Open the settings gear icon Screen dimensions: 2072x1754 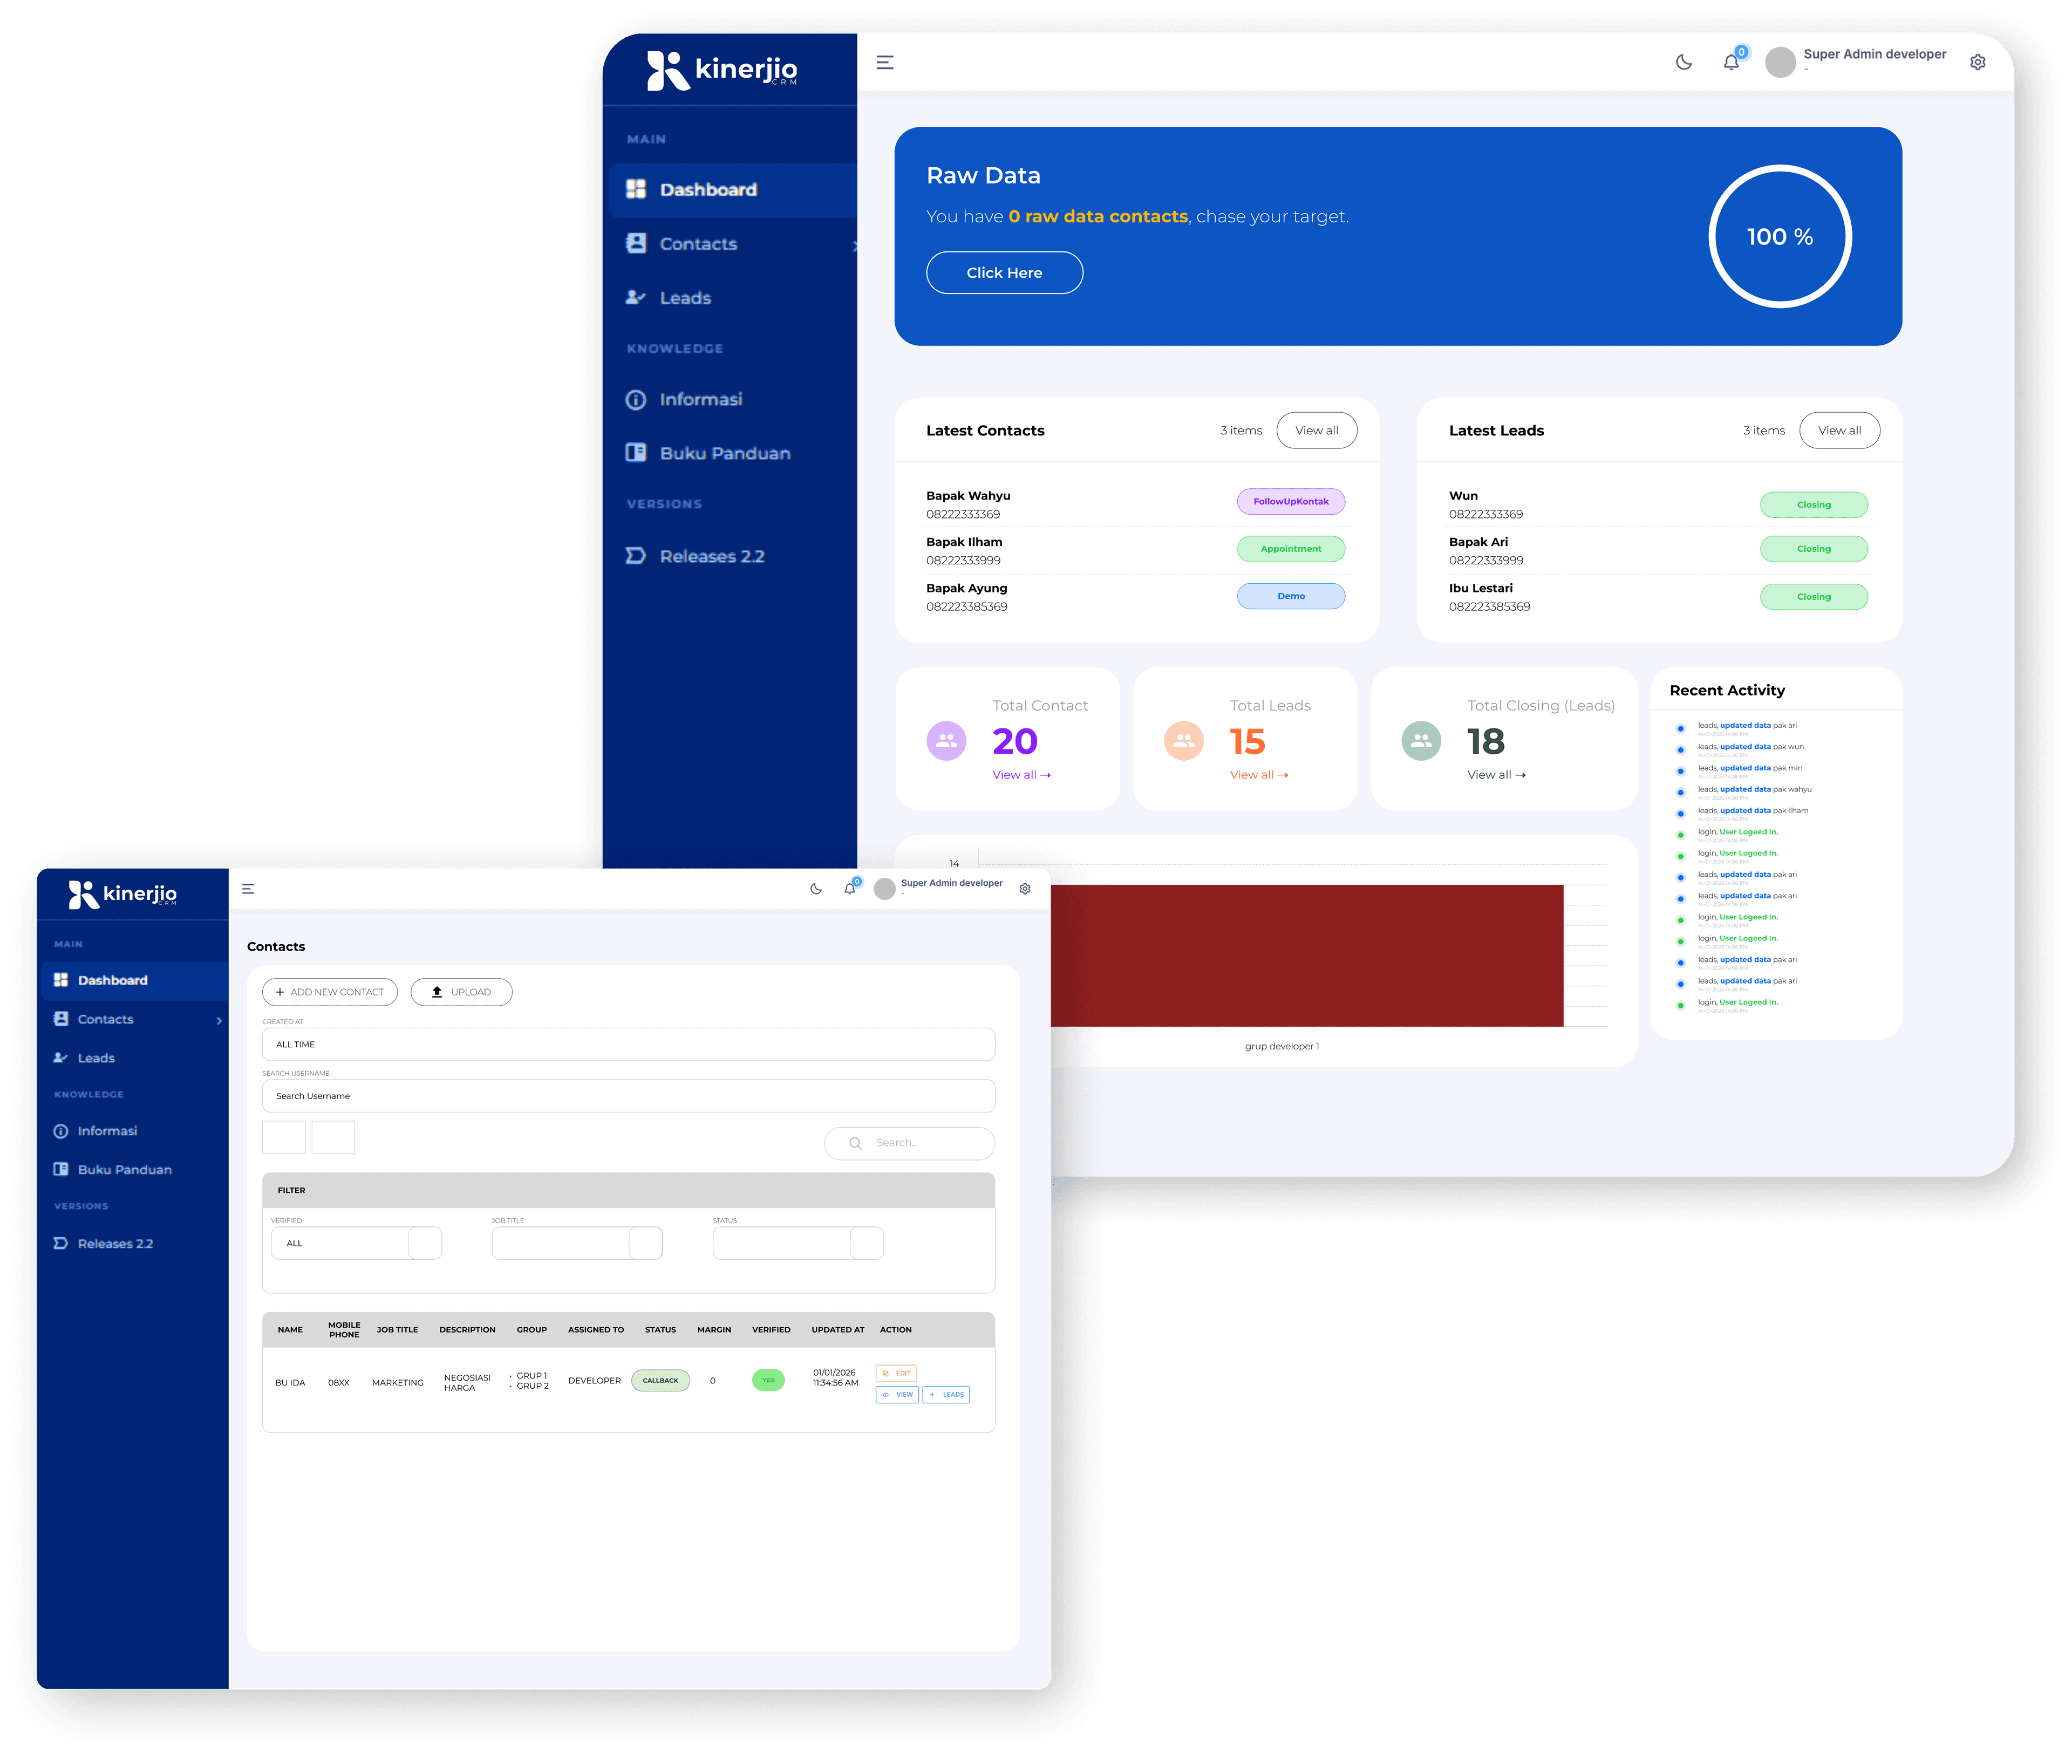(x=1978, y=62)
